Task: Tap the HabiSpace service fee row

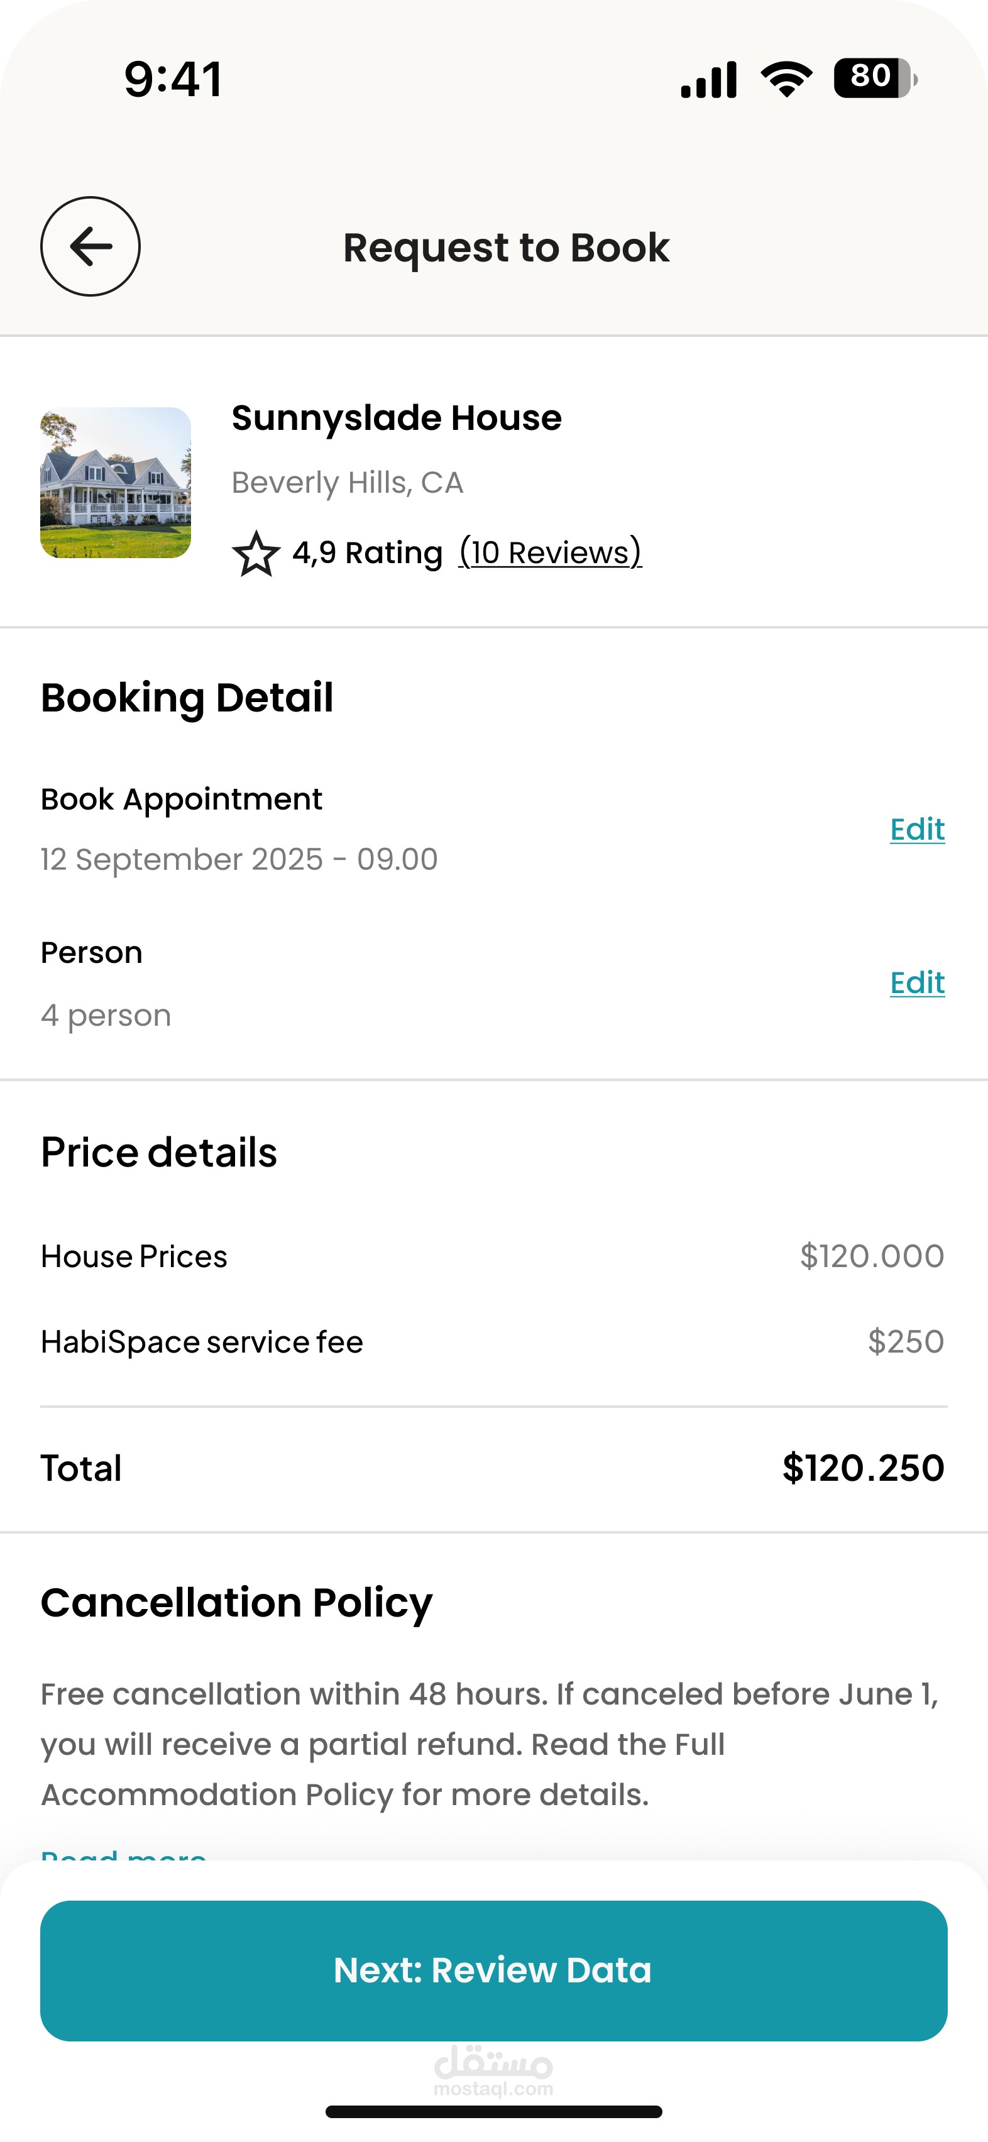Action: 494,1341
